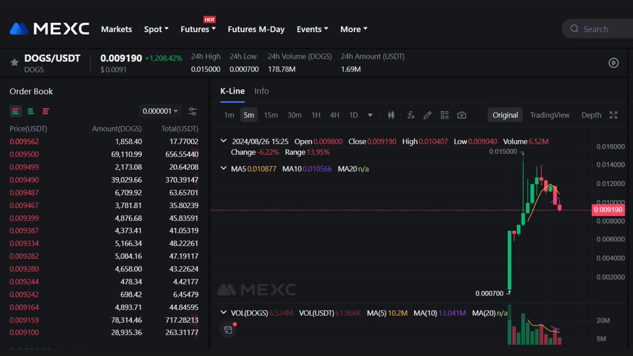Click the DOGS/USDT pair name

(x=52, y=58)
